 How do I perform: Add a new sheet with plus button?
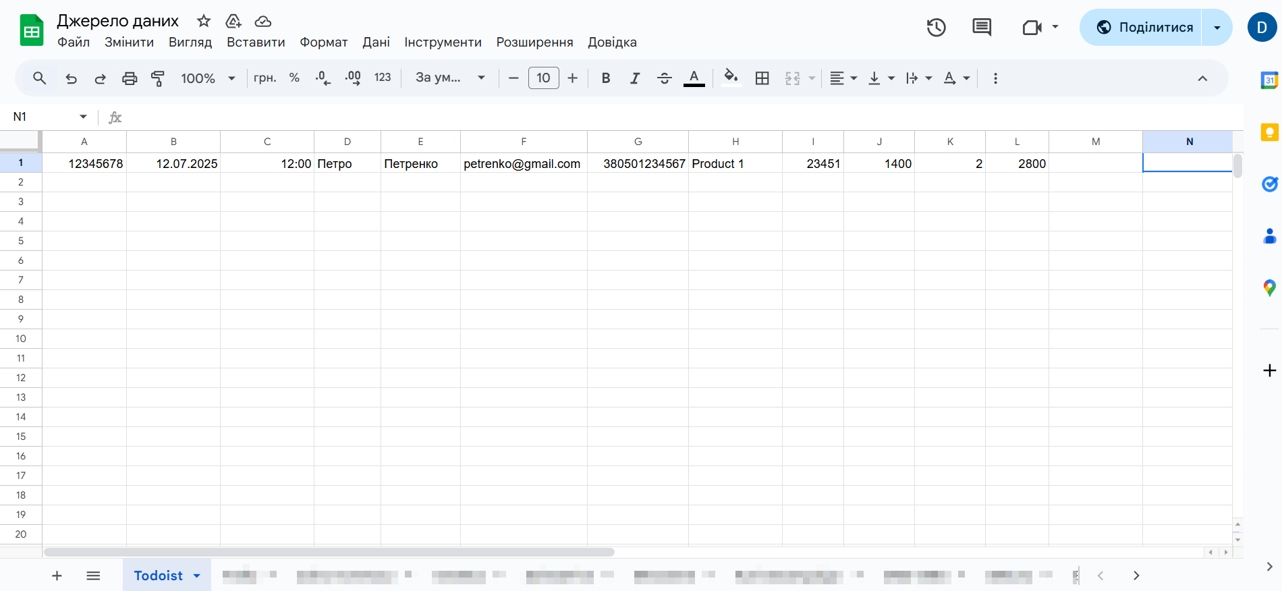(57, 575)
